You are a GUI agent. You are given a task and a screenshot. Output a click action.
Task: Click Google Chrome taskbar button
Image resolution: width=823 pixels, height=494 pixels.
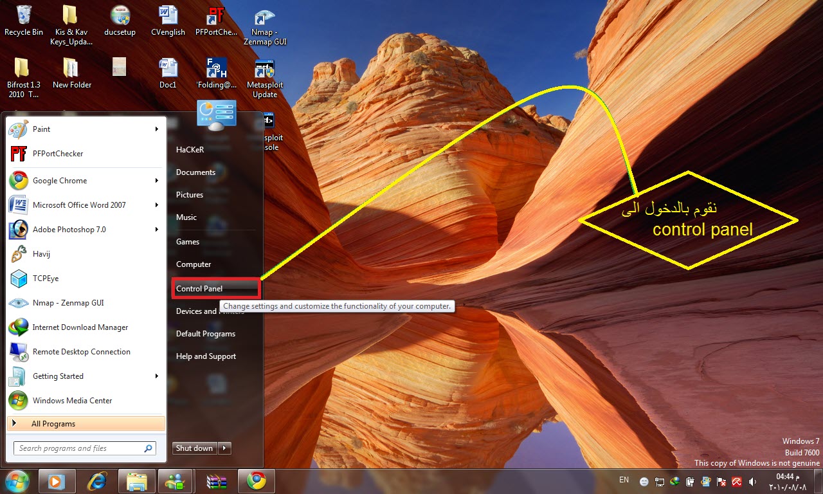pyautogui.click(x=257, y=481)
